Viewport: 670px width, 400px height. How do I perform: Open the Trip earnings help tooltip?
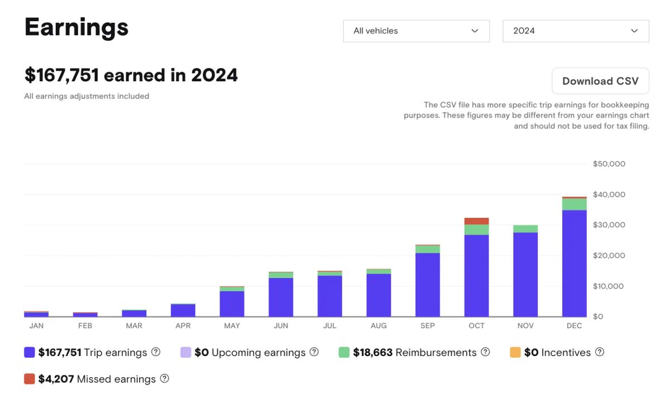tap(155, 352)
